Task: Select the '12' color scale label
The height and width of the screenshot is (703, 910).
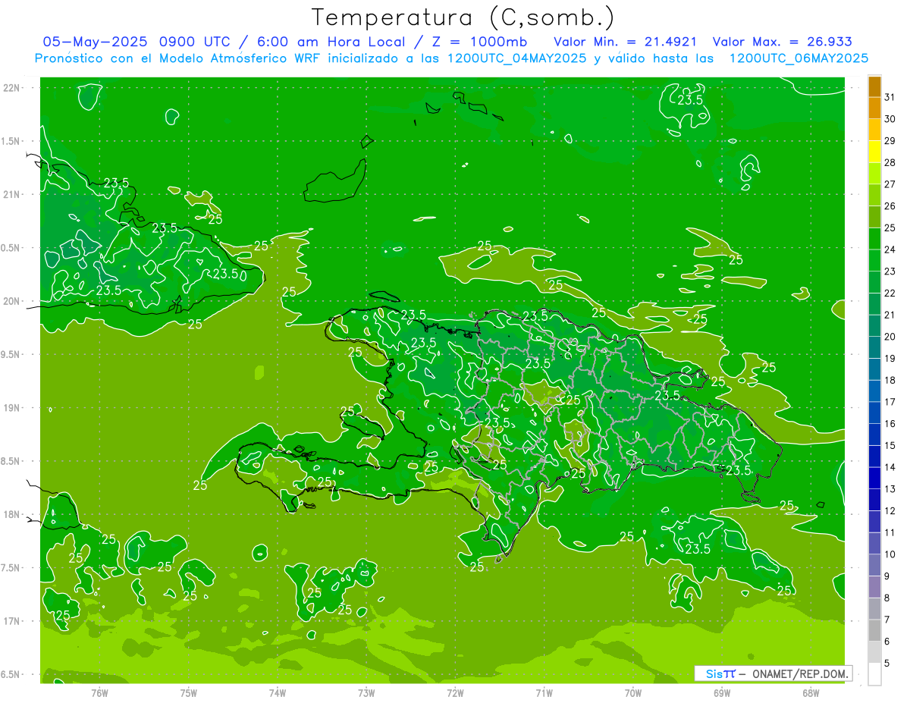Action: (x=890, y=511)
